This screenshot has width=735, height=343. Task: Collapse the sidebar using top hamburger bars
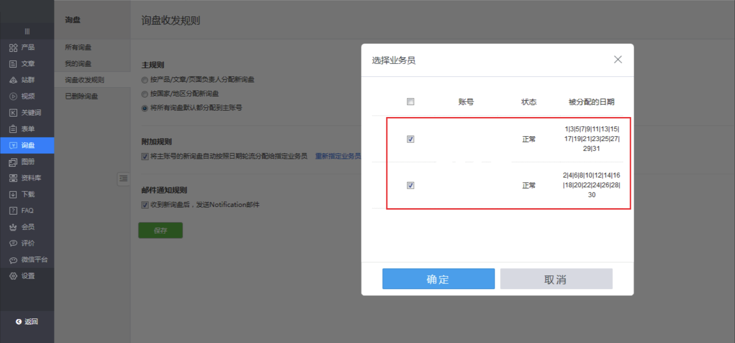[x=27, y=31]
